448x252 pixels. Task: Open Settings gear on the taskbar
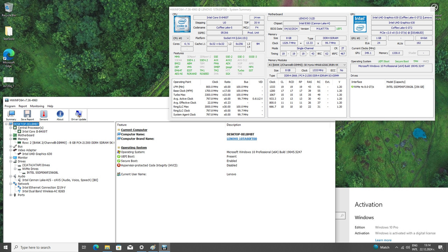click(x=141, y=247)
